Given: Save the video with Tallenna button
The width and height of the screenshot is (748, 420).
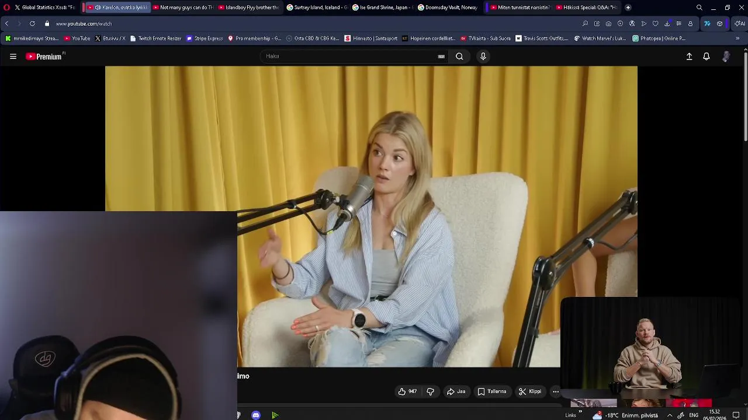Looking at the screenshot, I should coord(491,391).
